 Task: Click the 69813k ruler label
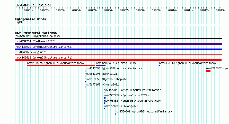pyautogui.click(x=221, y=10)
